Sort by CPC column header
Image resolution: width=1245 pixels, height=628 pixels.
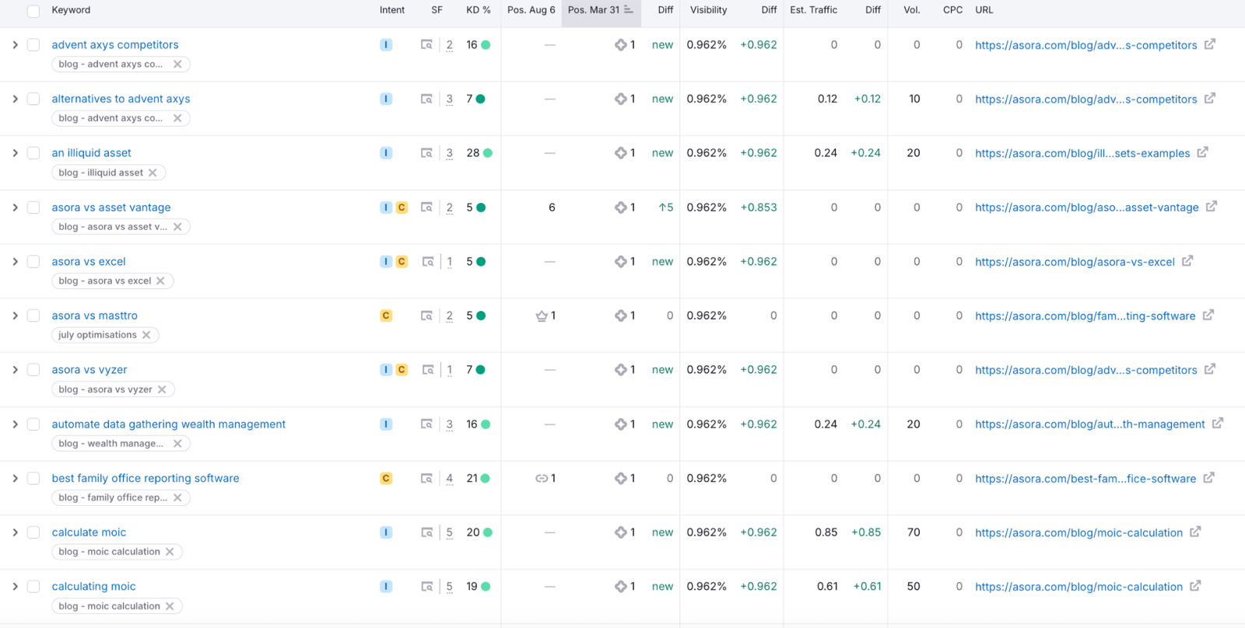coord(952,10)
